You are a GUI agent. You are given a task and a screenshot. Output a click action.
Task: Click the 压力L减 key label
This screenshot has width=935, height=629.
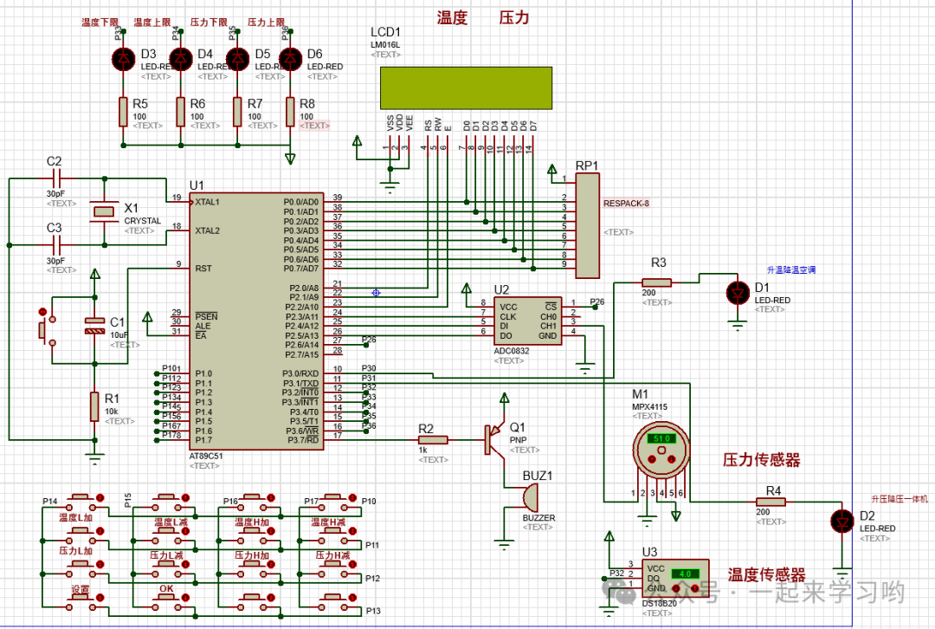point(166,555)
